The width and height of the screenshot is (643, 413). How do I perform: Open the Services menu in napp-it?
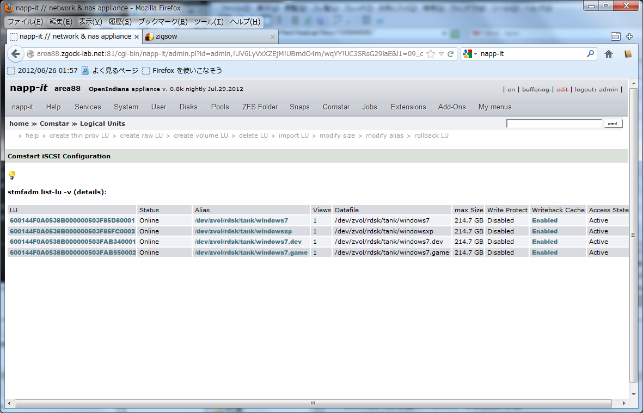(88, 107)
